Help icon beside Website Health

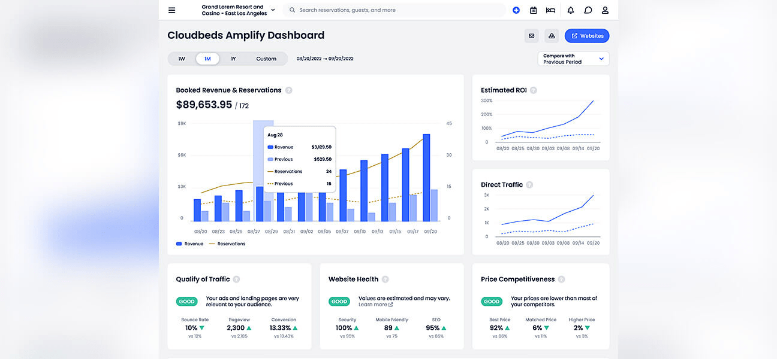coord(385,279)
